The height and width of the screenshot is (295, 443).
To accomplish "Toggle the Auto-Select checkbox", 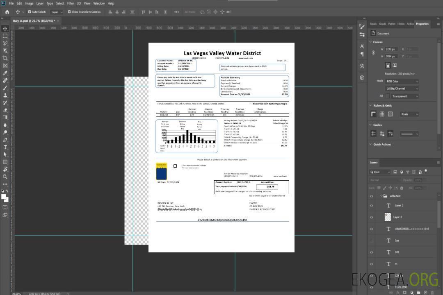I will (x=30, y=12).
